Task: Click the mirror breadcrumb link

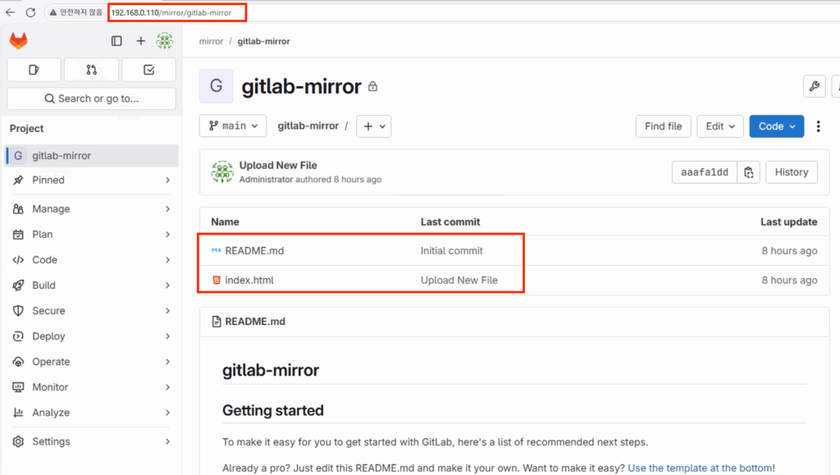Action: (211, 41)
